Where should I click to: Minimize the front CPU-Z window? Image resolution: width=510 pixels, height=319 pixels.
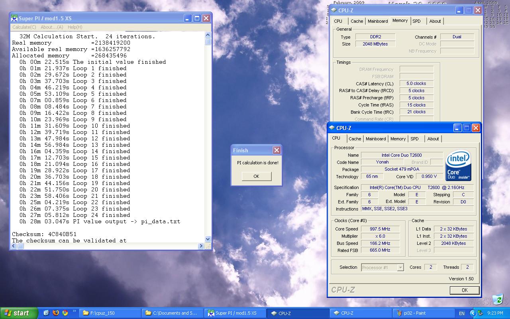pyautogui.click(x=457, y=128)
